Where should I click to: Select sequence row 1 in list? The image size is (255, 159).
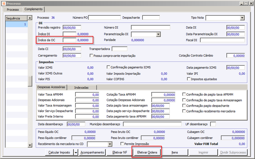(16, 24)
